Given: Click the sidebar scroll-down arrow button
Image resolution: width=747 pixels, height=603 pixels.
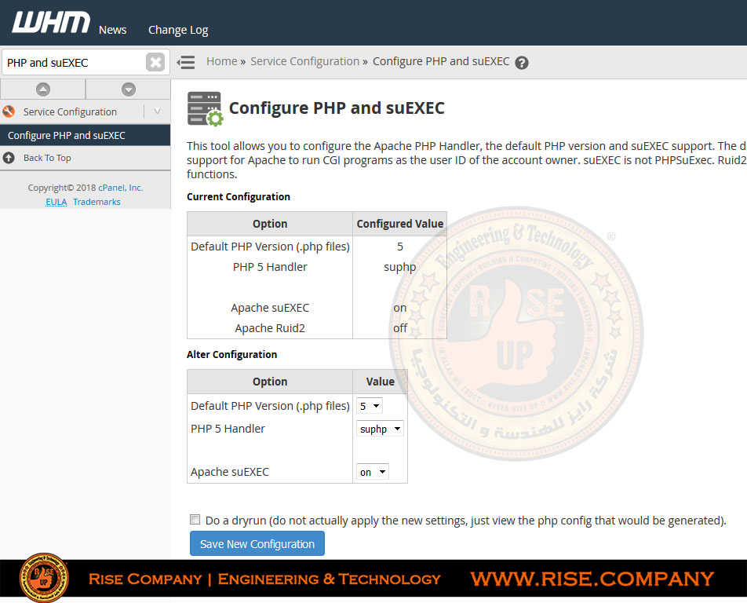Looking at the screenshot, I should tap(128, 90).
